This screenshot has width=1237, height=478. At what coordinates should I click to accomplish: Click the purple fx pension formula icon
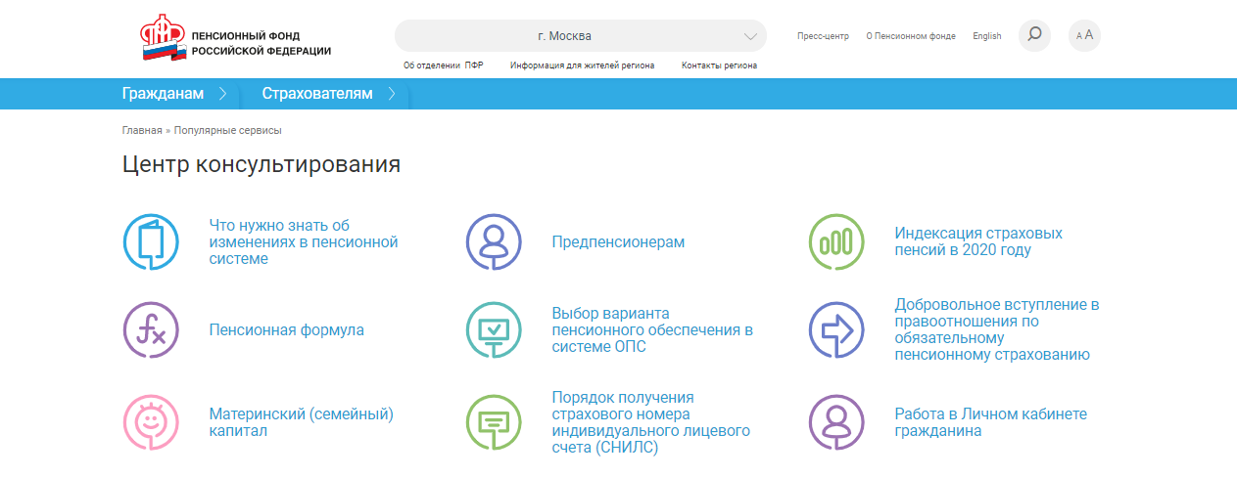tap(151, 330)
